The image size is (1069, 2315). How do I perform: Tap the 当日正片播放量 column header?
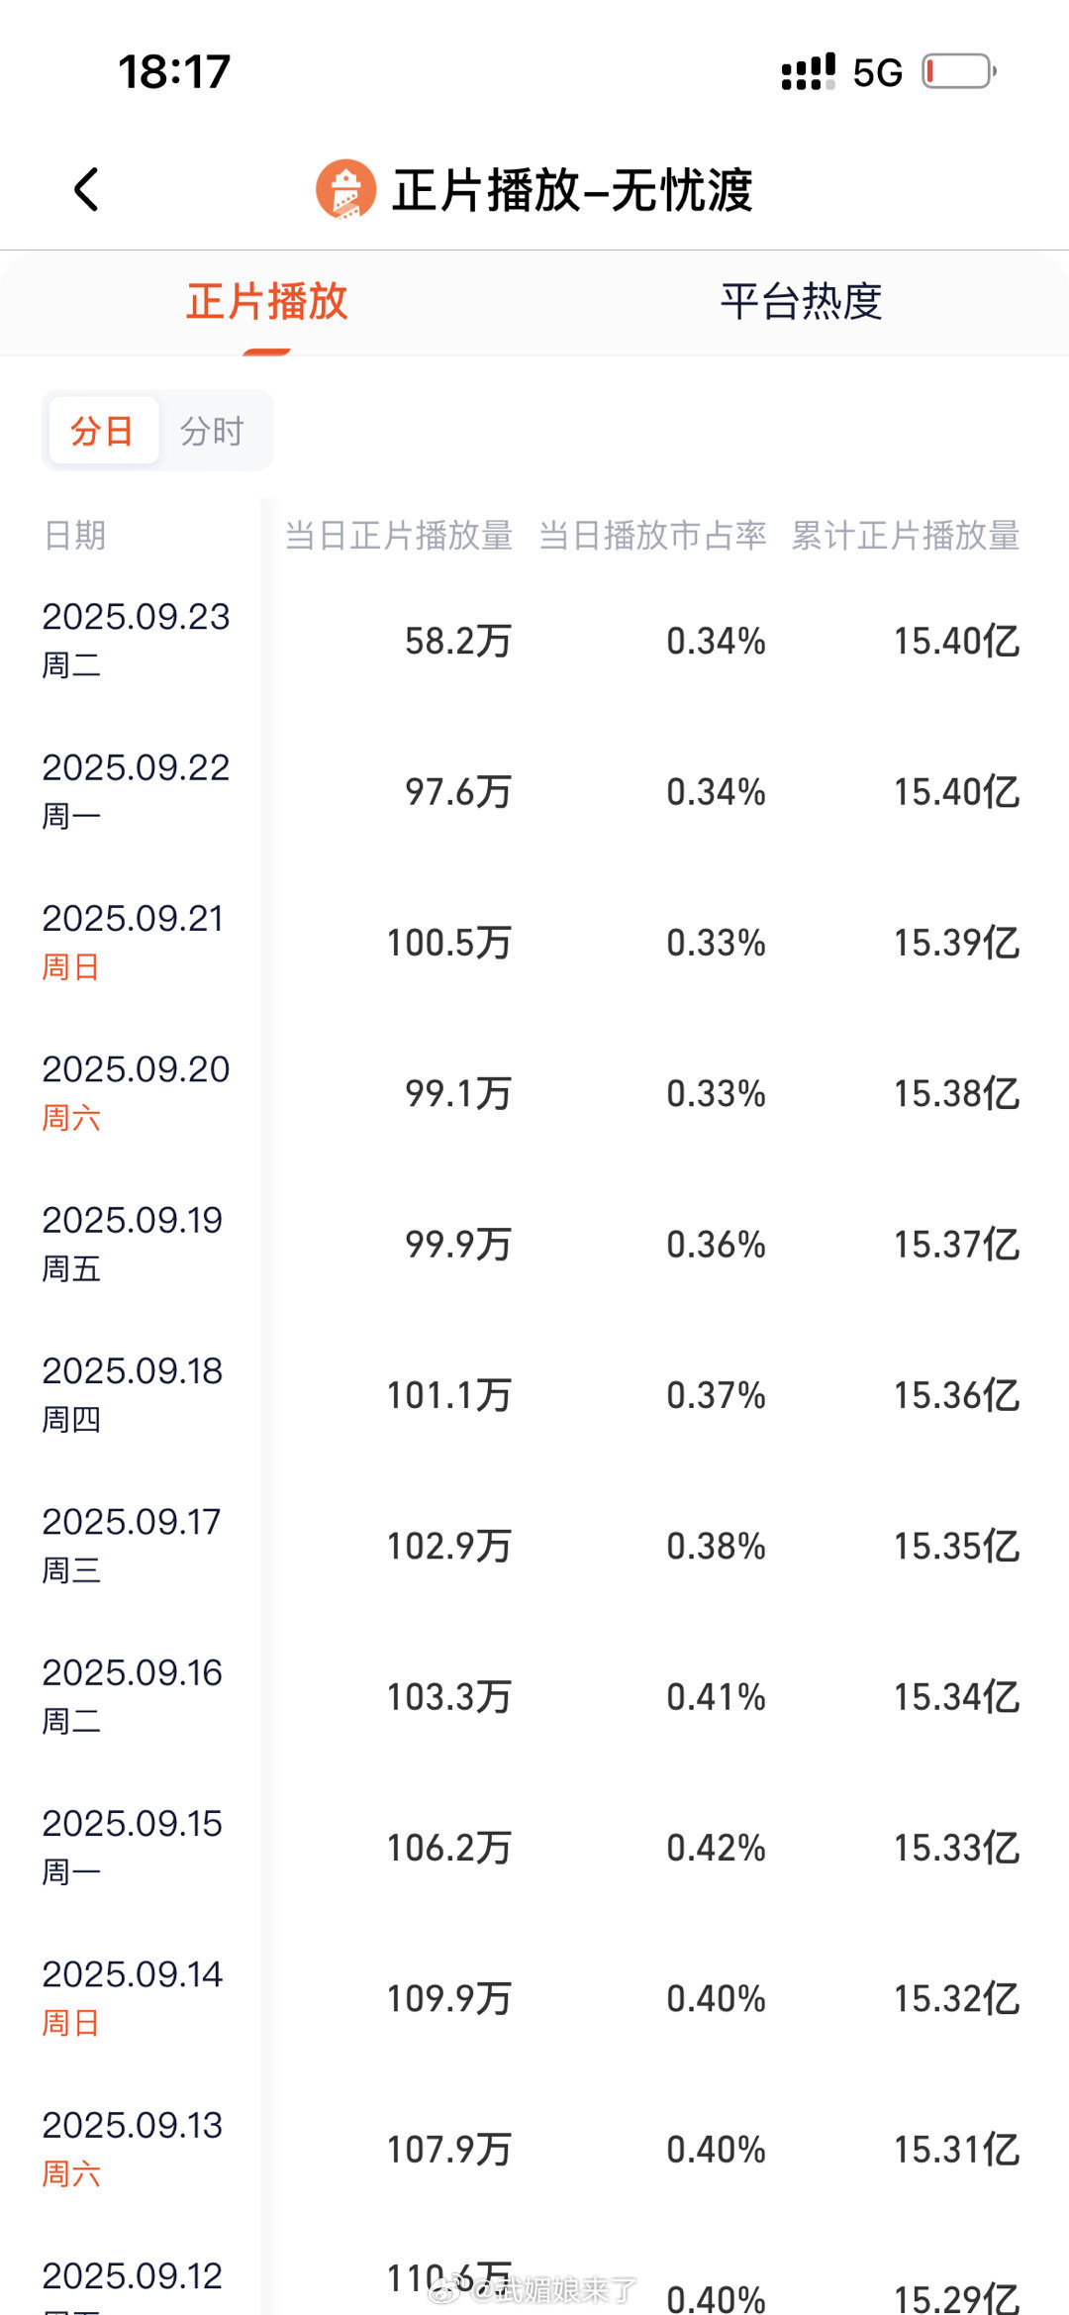(399, 535)
